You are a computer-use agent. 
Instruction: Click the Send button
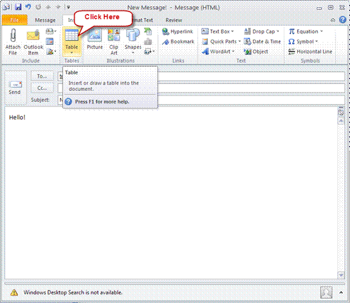pyautogui.click(x=15, y=88)
